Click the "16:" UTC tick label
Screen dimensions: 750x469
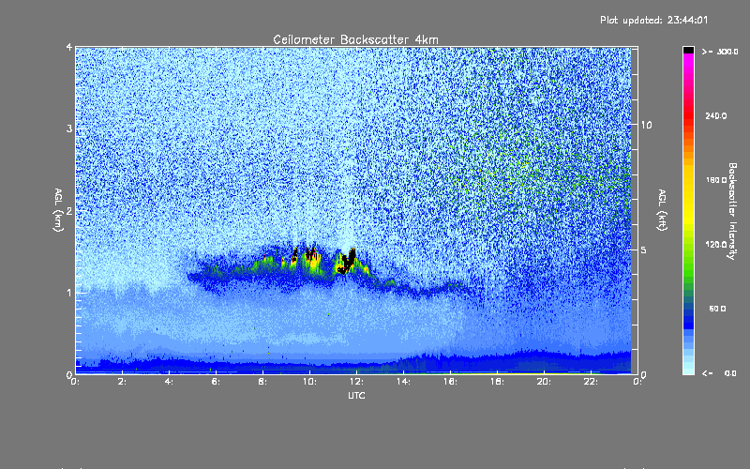[450, 382]
